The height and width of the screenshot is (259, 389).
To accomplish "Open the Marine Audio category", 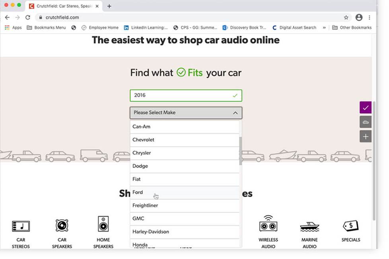I will tap(309, 235).
